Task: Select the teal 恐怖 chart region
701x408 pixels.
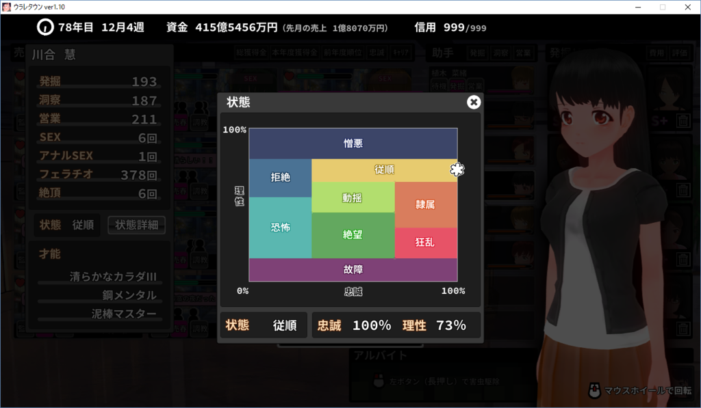Action: (280, 228)
